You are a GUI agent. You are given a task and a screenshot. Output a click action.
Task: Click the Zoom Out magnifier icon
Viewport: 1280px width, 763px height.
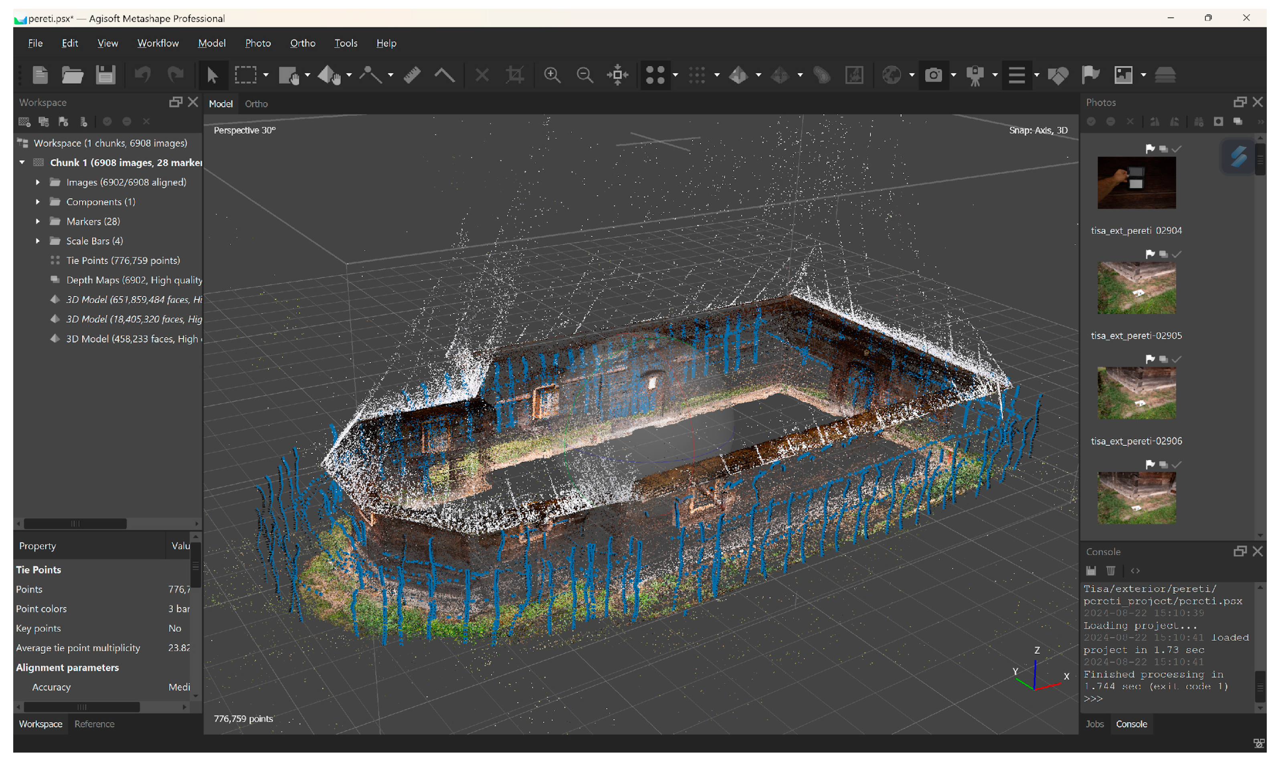(x=585, y=75)
